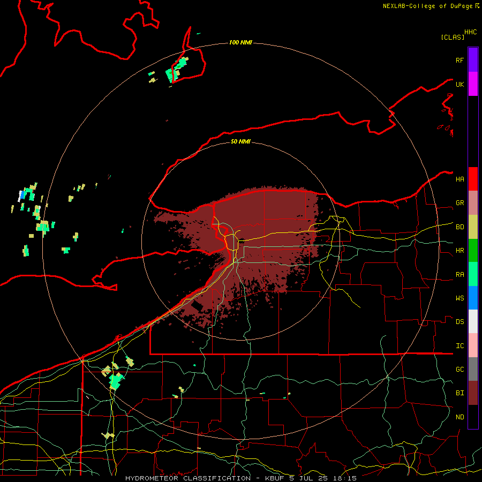Click the BD legend label
482x482 pixels.
(x=460, y=227)
